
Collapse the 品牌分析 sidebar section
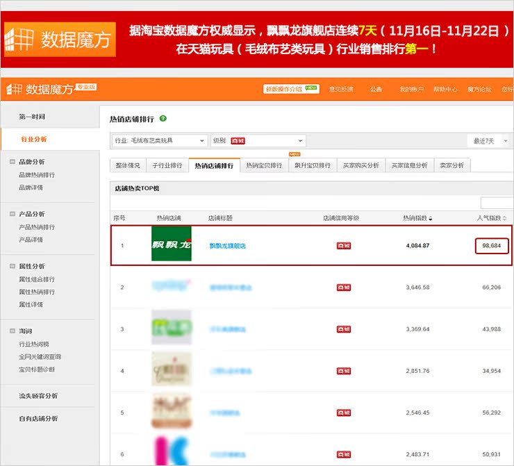13,162
